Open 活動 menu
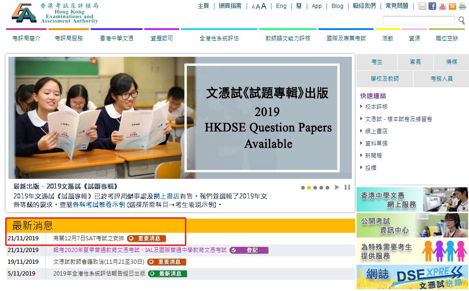 coord(387,38)
